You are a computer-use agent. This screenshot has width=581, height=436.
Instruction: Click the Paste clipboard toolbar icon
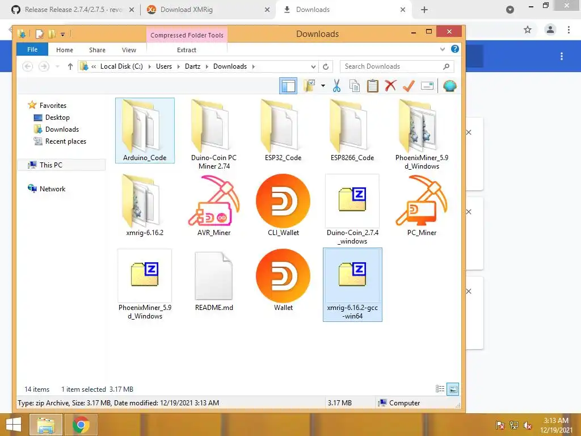[372, 86]
